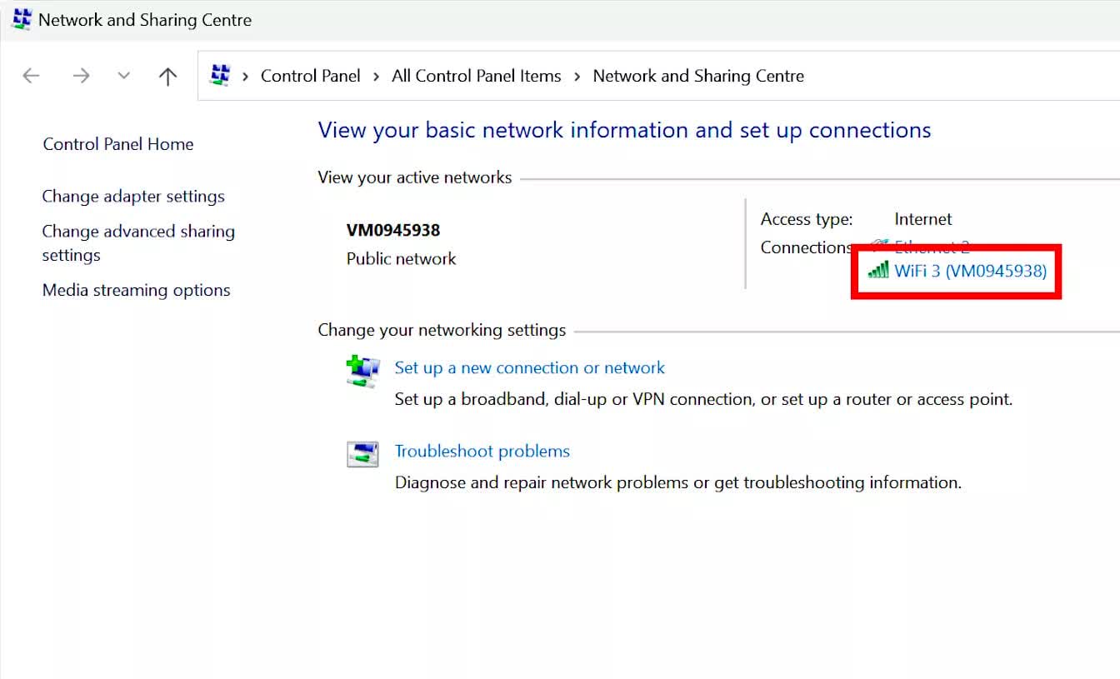The image size is (1120, 679).
Task: Open the Control Panel Home link
Action: coord(117,144)
